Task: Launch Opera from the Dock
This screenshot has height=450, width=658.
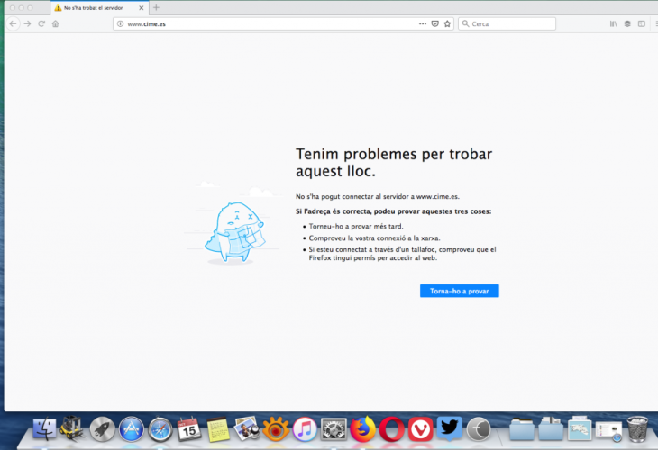Action: [x=391, y=428]
